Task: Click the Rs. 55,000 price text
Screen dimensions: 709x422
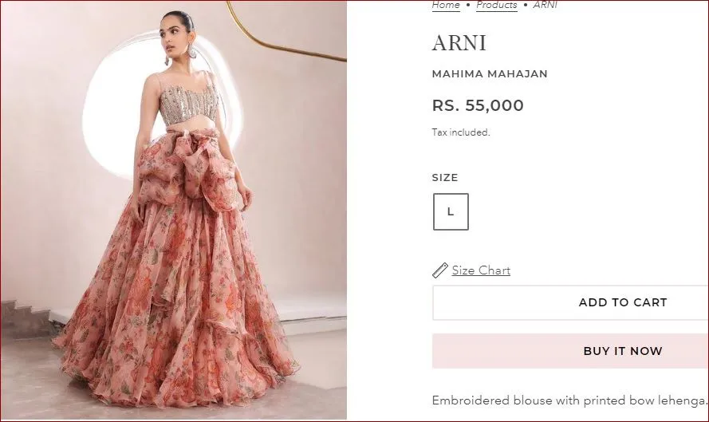Action: 478,105
